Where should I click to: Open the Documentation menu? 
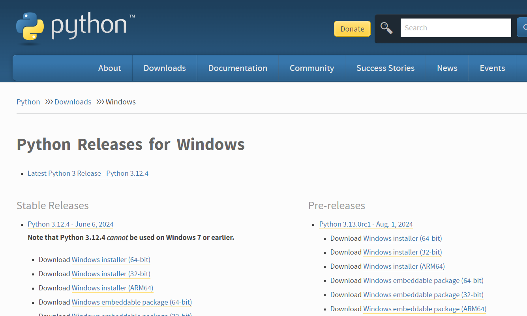click(238, 68)
